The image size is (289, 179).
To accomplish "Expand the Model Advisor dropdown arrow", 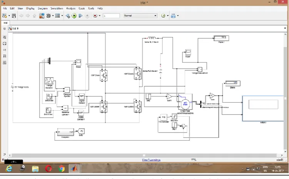I will [x=168, y=16].
